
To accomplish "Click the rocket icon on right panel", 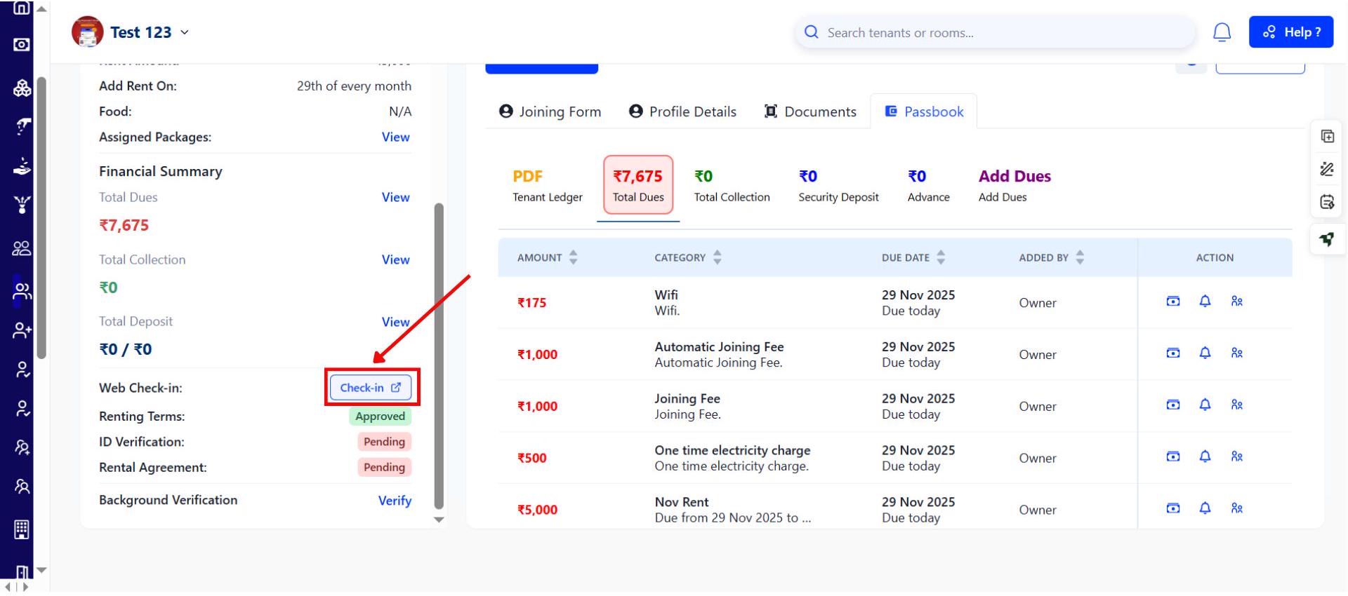I will [x=1327, y=239].
